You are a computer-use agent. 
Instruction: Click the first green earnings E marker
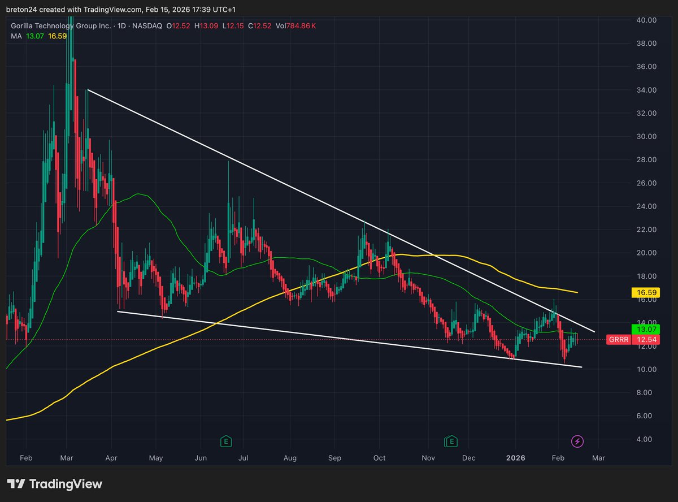226,440
